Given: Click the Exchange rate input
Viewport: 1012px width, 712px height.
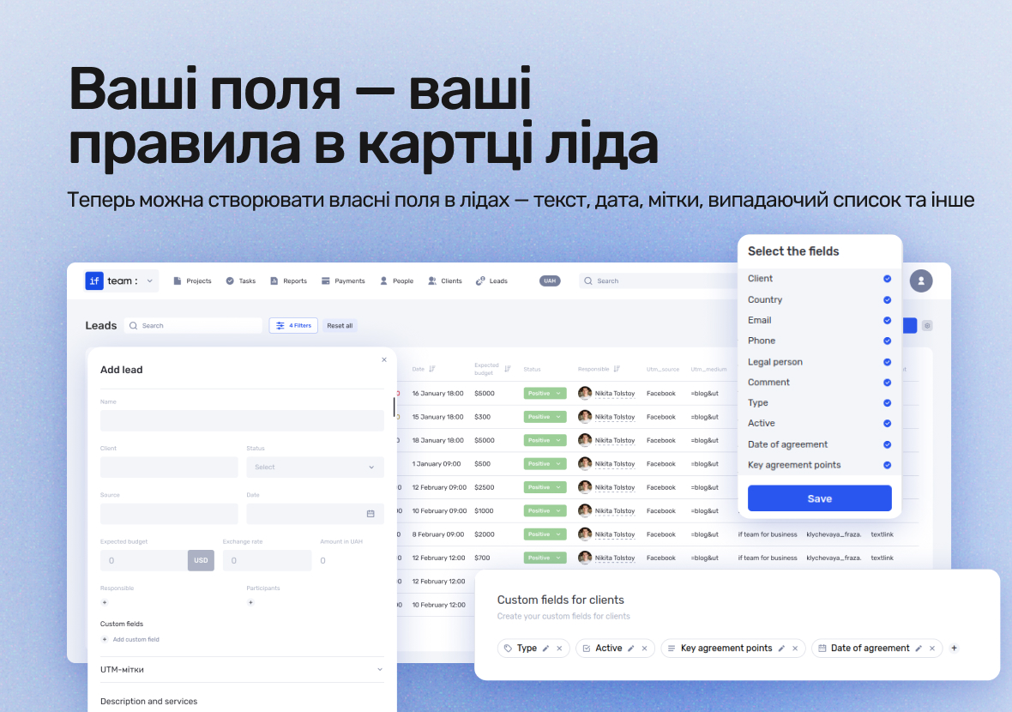Looking at the screenshot, I should [268, 560].
